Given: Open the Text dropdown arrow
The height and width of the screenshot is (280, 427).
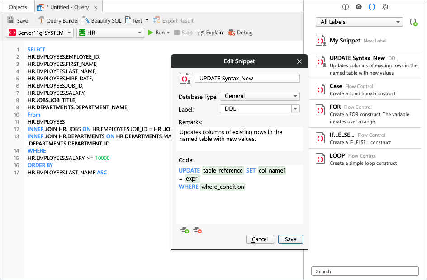Looking at the screenshot, I should point(147,20).
